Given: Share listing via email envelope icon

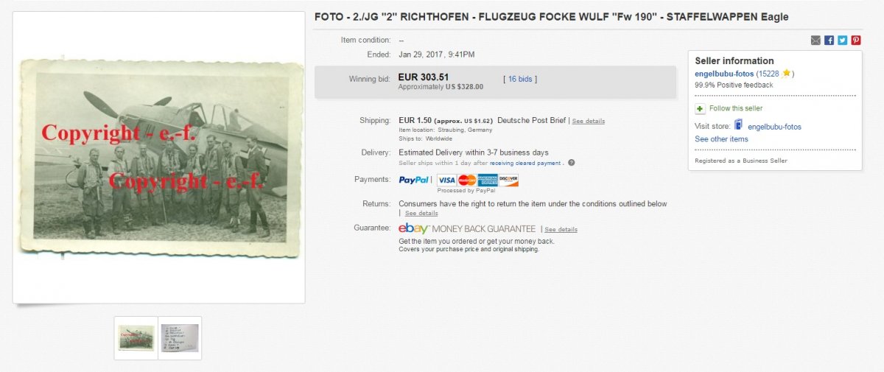Looking at the screenshot, I should pyautogui.click(x=815, y=41).
